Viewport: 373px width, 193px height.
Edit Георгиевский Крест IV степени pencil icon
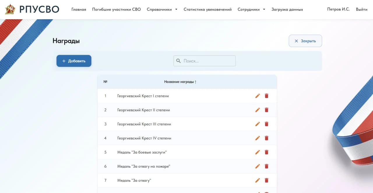[258, 138]
